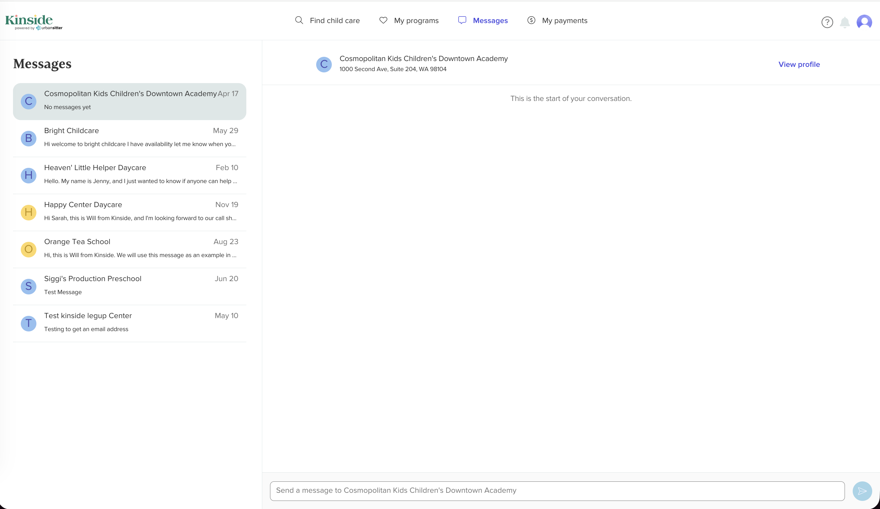Screen dimensions: 880x509
Task: Click 'Hi Sarah, this is Will' preview
Action: [140, 218]
